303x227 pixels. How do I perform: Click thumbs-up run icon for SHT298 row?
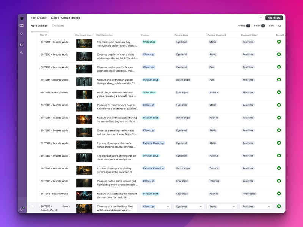click(x=279, y=117)
